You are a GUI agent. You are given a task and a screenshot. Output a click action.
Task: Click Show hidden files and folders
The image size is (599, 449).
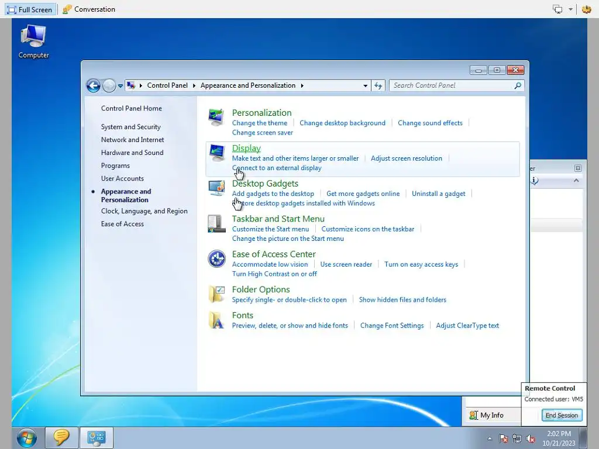[x=402, y=300]
